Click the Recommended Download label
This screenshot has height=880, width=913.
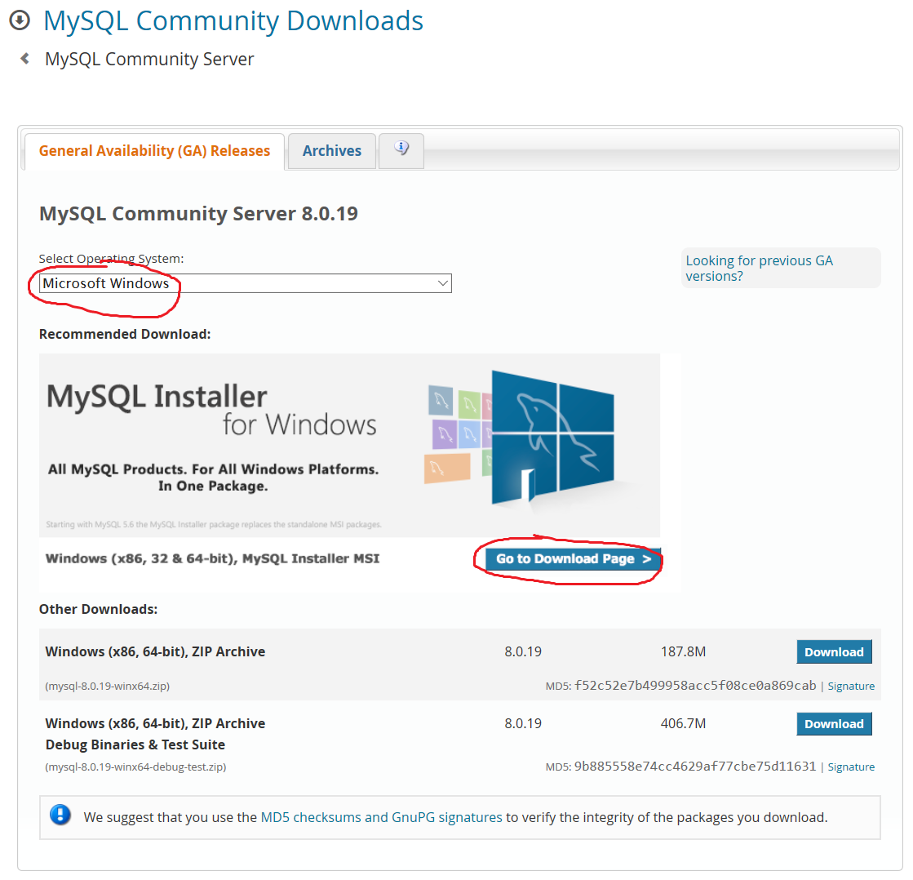tap(125, 335)
